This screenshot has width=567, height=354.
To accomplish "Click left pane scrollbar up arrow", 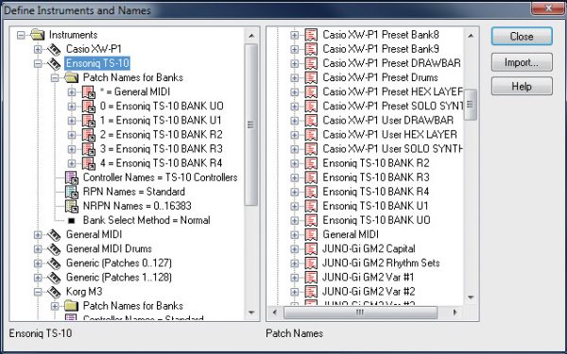I will tap(251, 36).
